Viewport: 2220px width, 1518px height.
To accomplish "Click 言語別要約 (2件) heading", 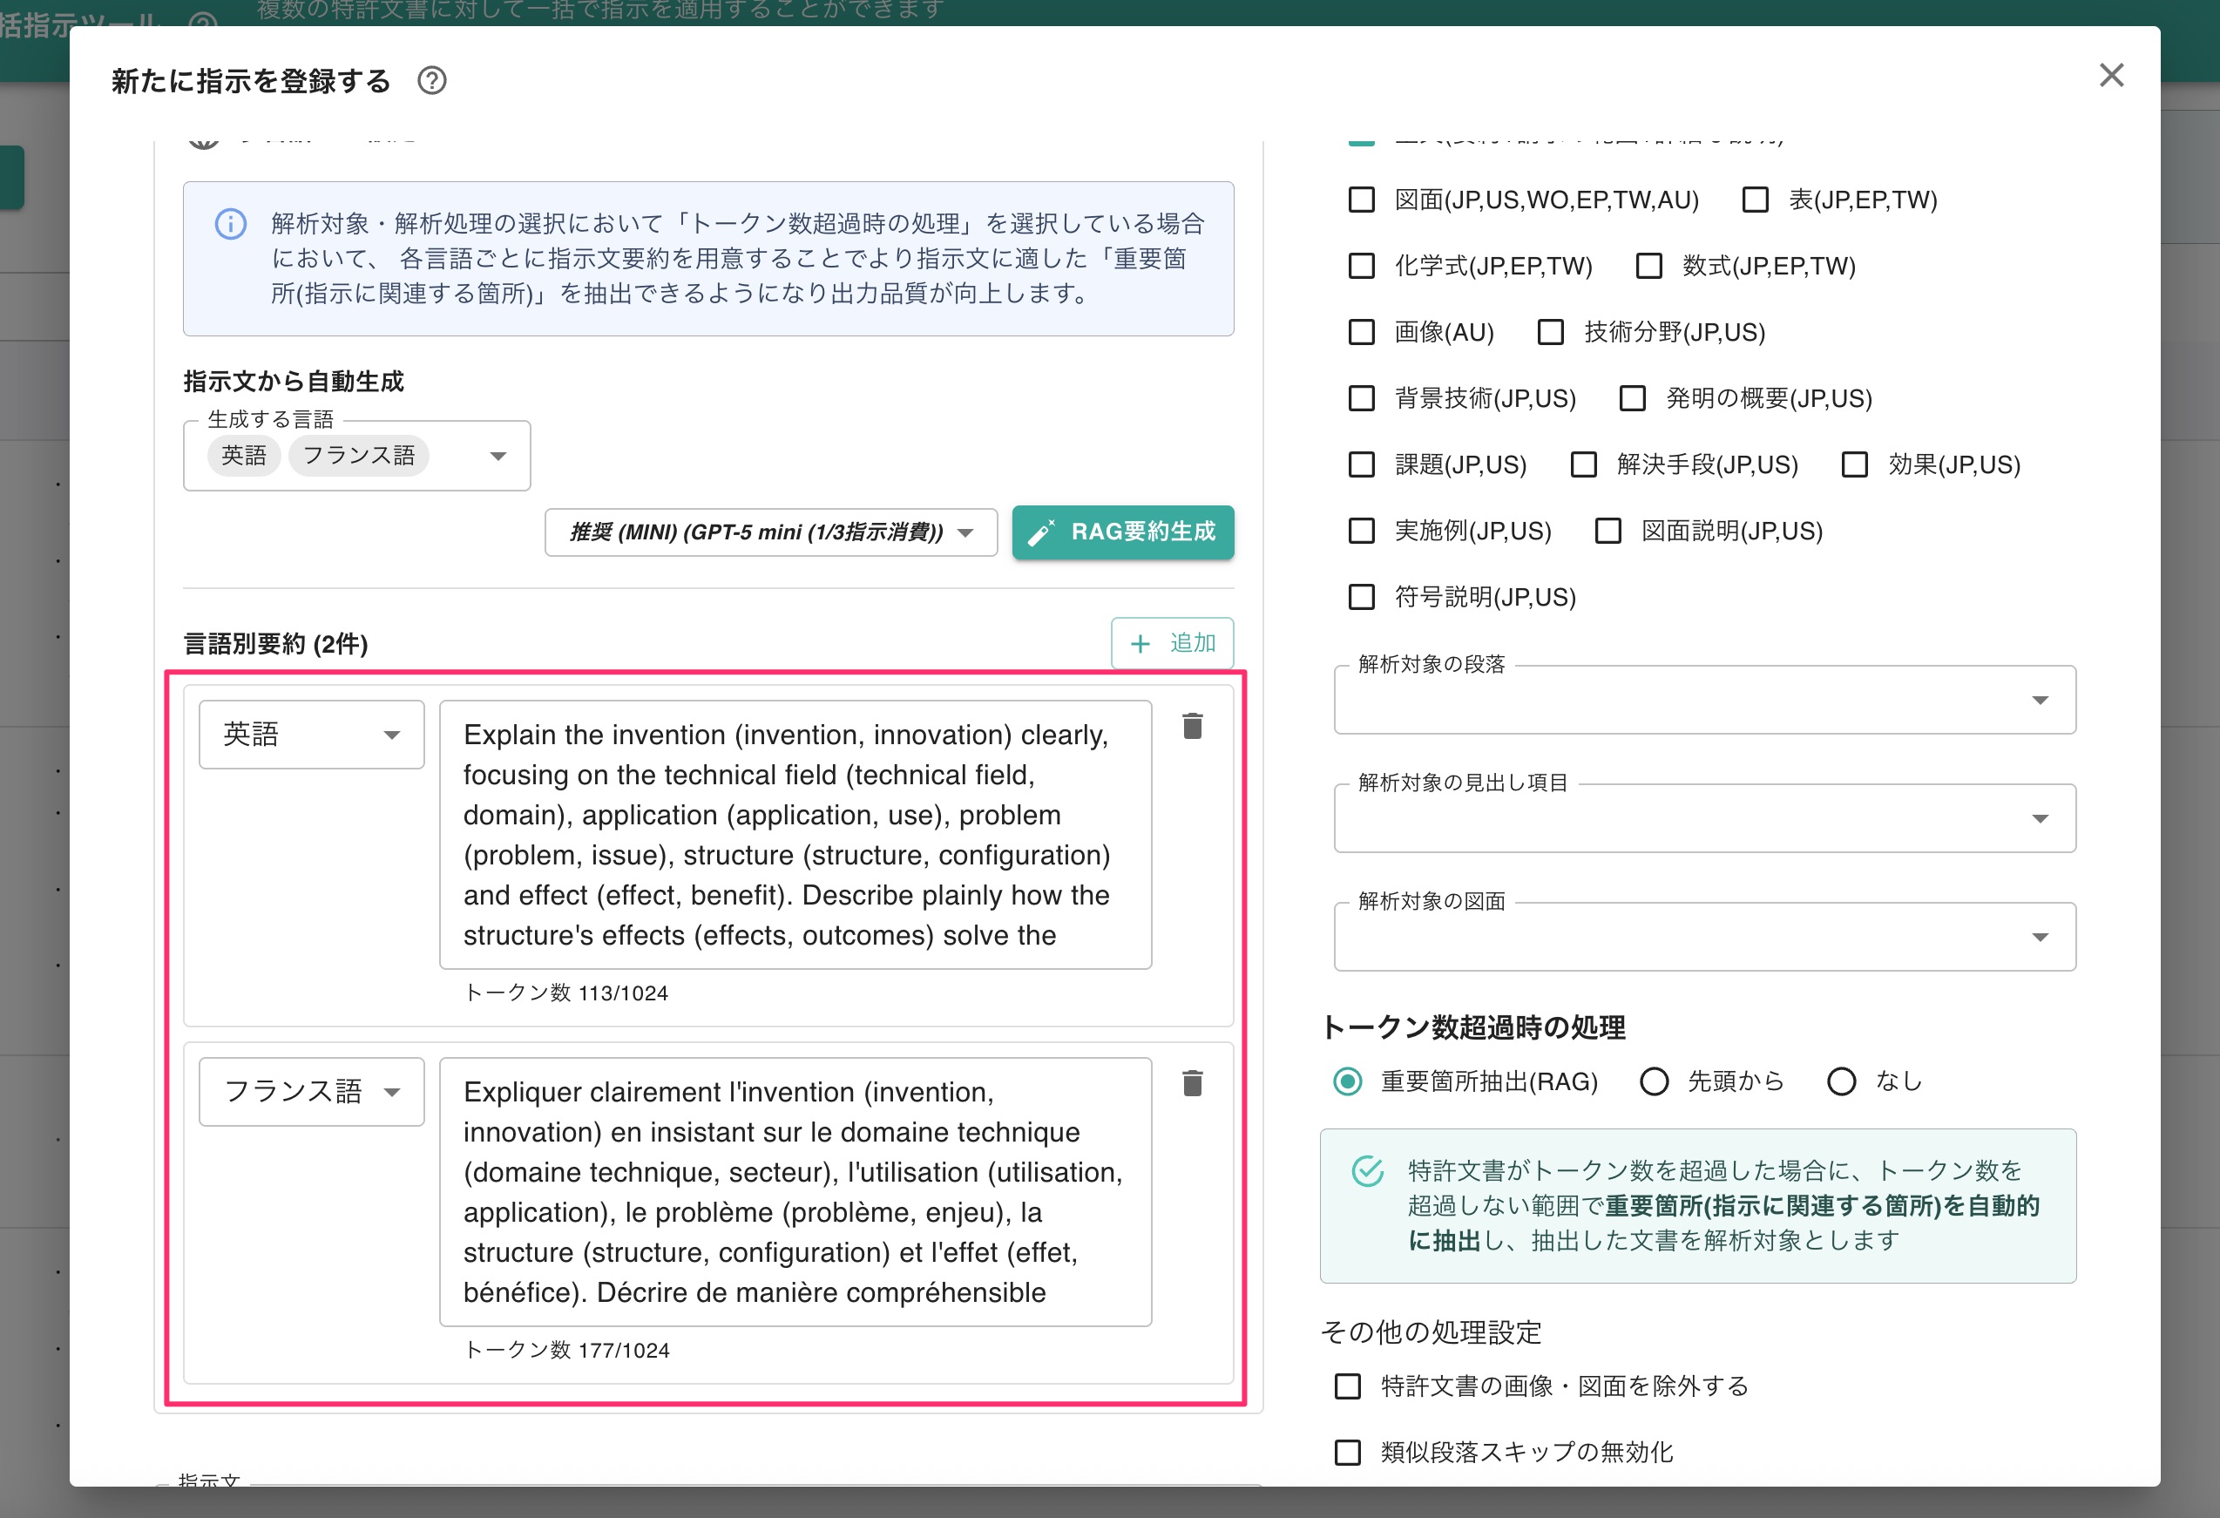I will (275, 644).
